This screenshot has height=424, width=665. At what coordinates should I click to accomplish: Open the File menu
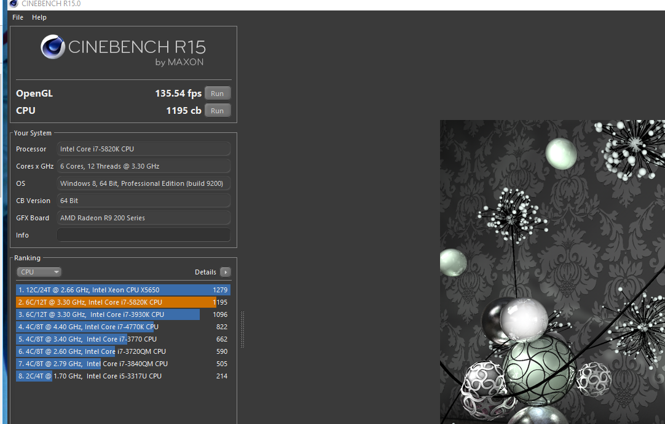pos(18,17)
